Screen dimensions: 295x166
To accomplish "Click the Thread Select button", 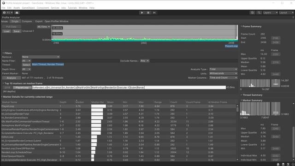I will [x=26, y=65].
